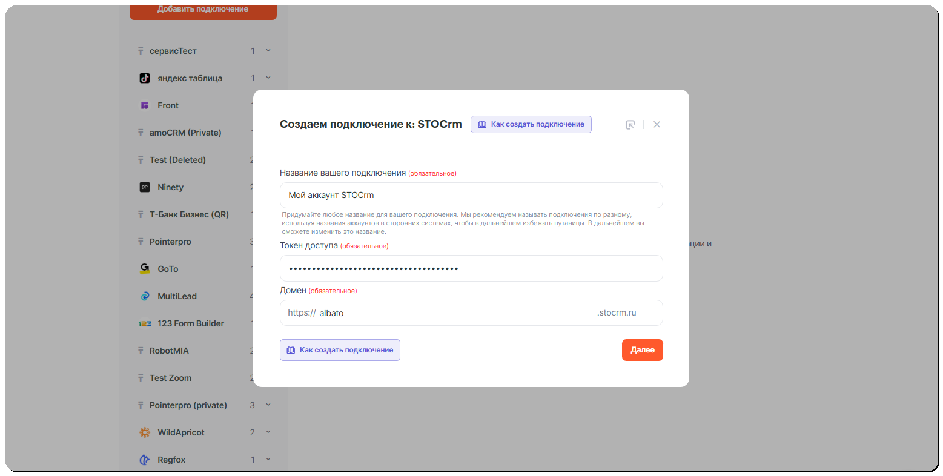This screenshot has height=476, width=943.
Task: Select the Regfox service icon
Action: [x=144, y=459]
